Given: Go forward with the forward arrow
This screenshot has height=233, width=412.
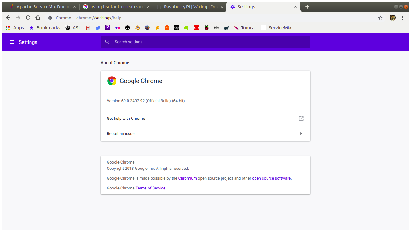Looking at the screenshot, I should point(18,18).
